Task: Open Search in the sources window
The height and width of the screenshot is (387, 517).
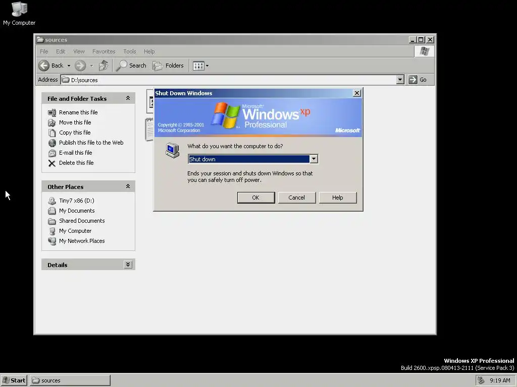Action: (131, 66)
